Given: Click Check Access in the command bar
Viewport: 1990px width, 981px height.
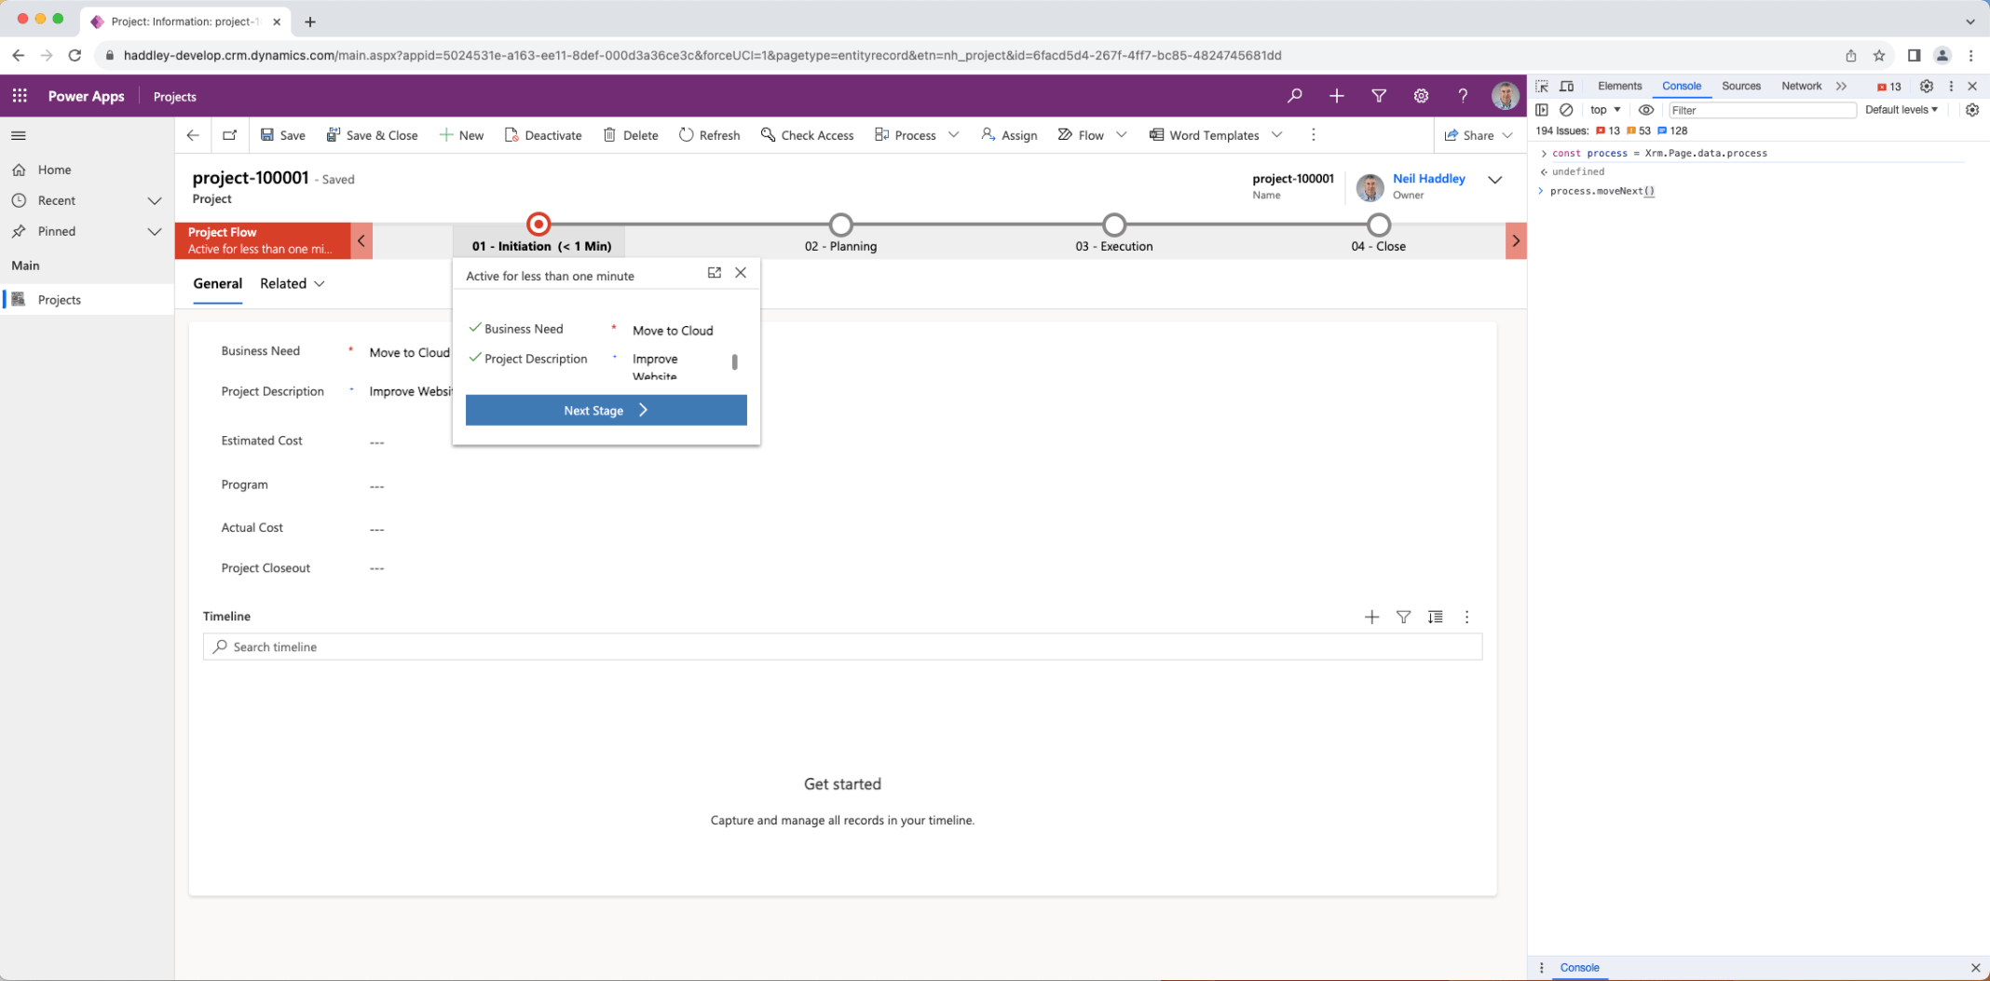Looking at the screenshot, I should tap(808, 135).
